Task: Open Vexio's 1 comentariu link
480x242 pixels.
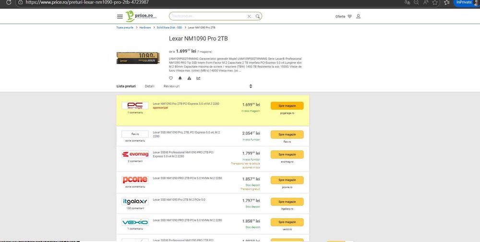Action: 135,229
